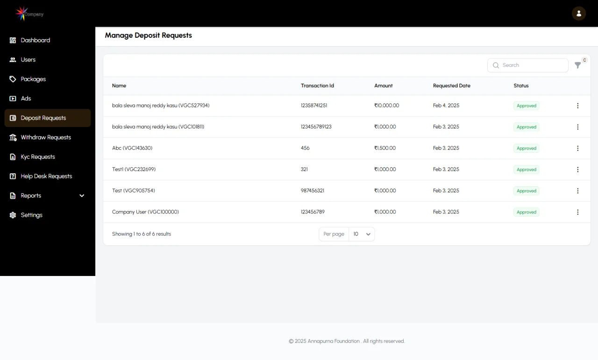Open actions menu for Test1 (VGC232699) row

coord(577,169)
